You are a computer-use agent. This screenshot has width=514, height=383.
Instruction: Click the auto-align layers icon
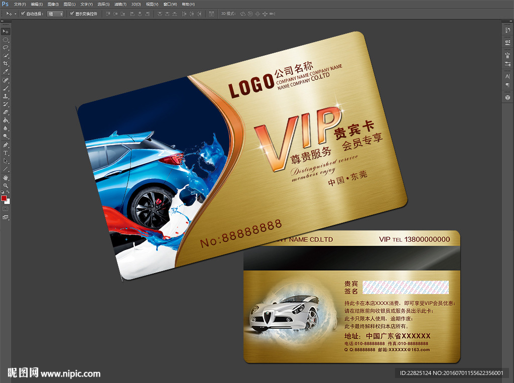click(211, 14)
